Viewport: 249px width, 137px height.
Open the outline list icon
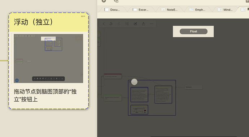(127, 24)
